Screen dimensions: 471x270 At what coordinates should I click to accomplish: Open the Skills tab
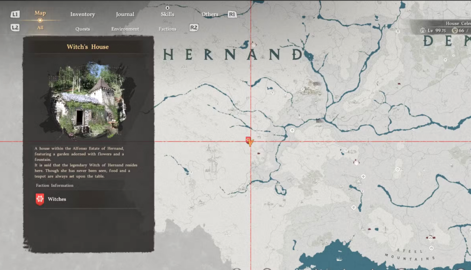click(x=167, y=14)
